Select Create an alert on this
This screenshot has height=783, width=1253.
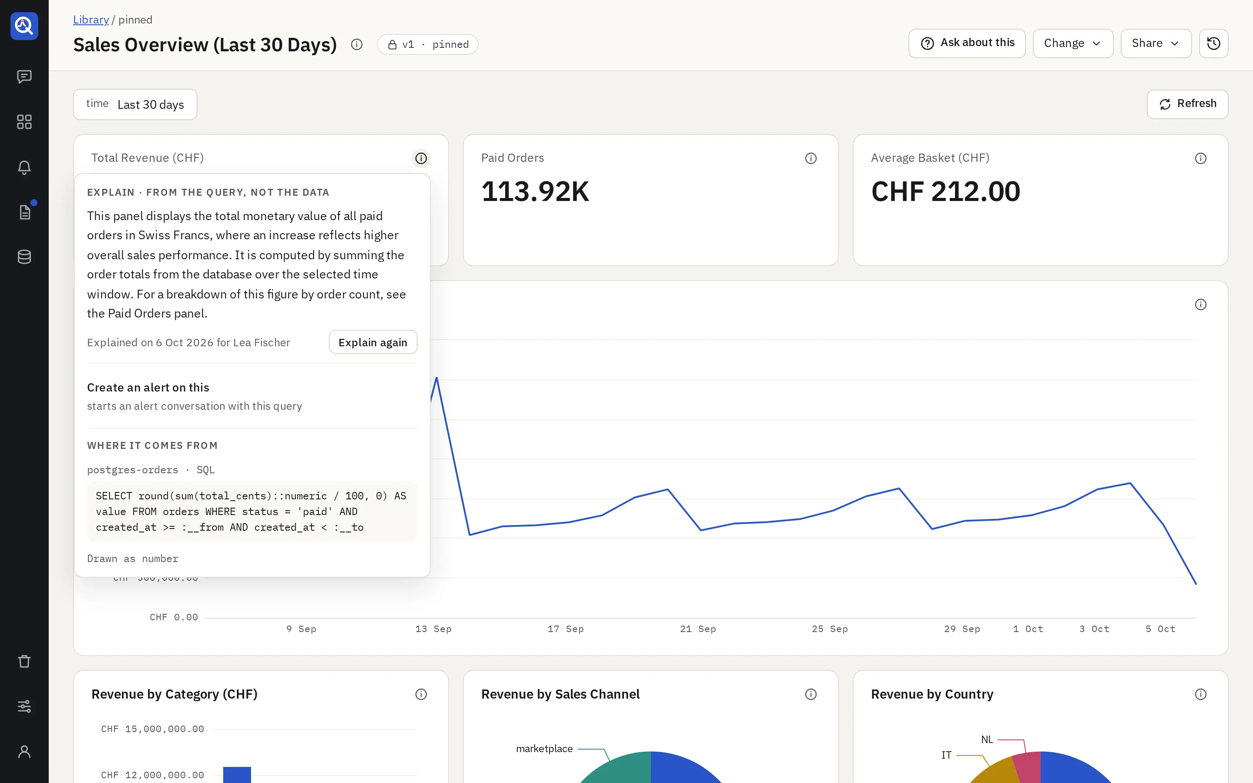tap(252, 396)
